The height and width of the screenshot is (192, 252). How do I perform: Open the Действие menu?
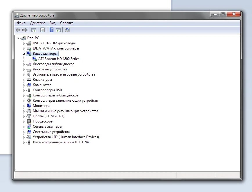(38, 23)
